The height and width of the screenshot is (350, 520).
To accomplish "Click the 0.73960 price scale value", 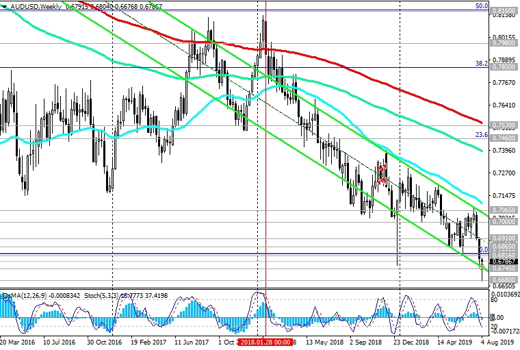I will (504, 151).
